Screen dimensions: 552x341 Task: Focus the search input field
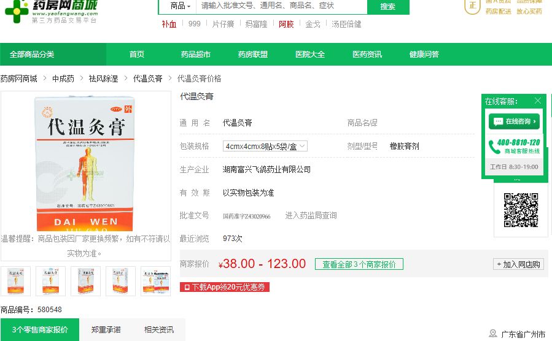[282, 6]
